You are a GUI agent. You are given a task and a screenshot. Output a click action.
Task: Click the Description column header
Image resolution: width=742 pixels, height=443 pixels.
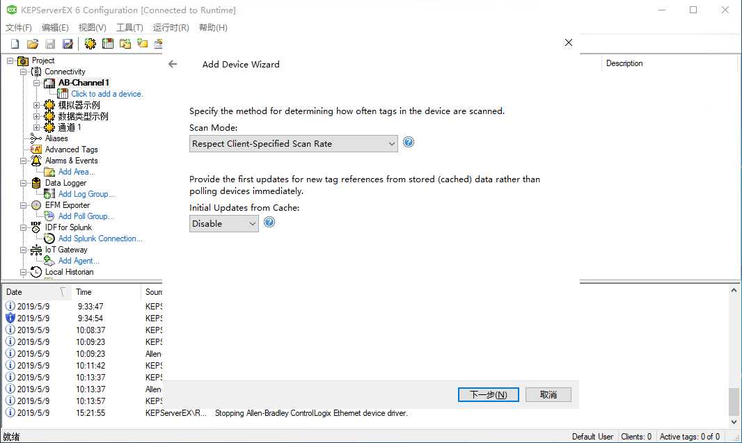(669, 63)
